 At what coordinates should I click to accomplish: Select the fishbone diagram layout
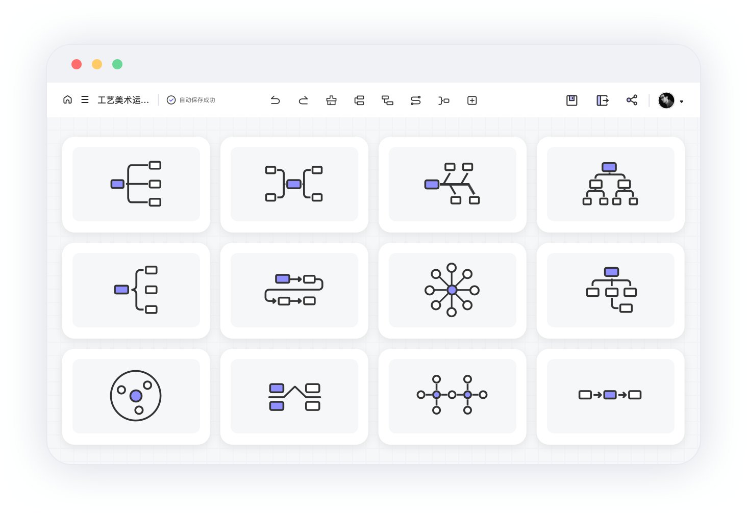[x=452, y=184]
